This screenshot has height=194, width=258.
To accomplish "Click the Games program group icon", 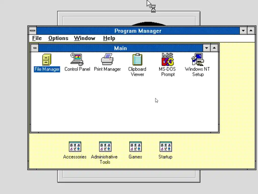I will tap(135, 147).
